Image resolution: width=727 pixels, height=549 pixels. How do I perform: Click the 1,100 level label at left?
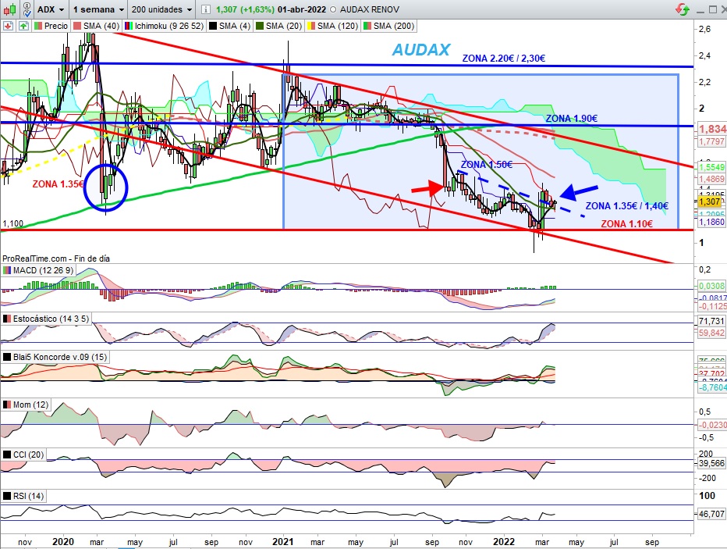pos(12,223)
